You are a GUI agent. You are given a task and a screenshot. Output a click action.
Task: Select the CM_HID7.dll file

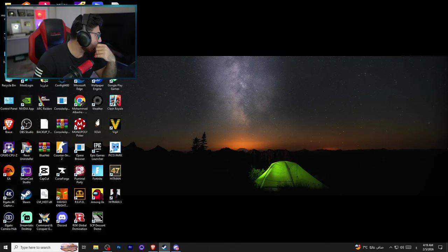coord(44,196)
